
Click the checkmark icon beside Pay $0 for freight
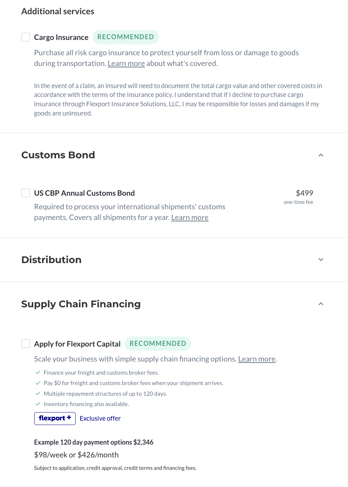pos(38,383)
